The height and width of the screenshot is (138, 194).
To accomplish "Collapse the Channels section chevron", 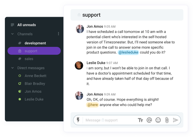I will point(12,34).
